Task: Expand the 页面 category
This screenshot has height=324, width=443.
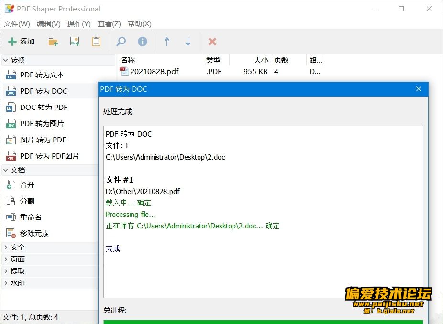Action: click(x=5, y=259)
